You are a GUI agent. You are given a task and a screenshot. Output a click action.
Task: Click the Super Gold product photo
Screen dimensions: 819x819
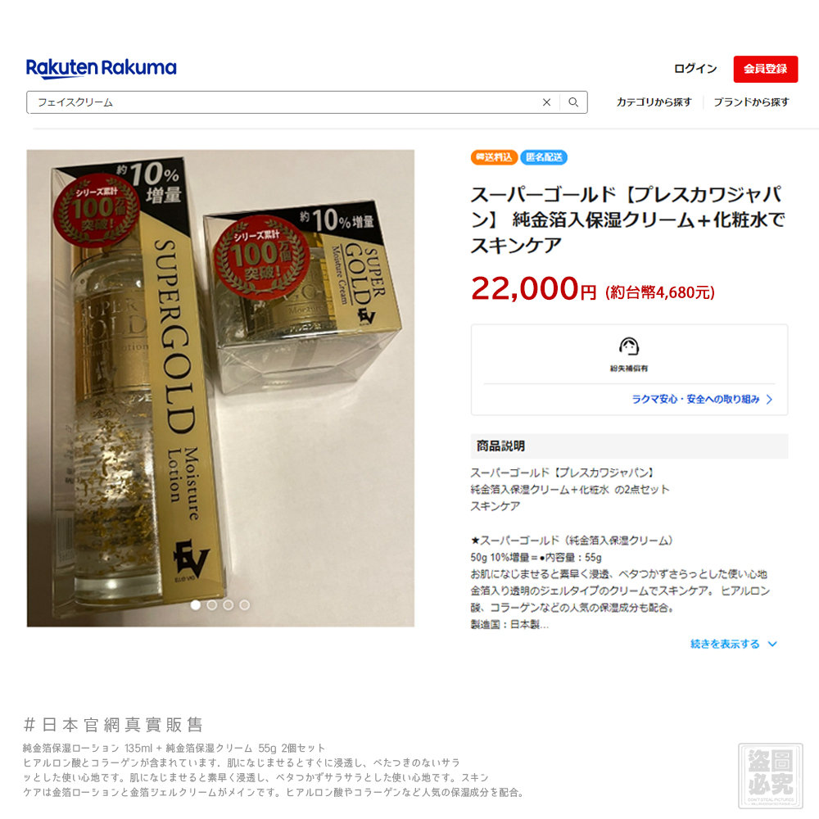220,388
